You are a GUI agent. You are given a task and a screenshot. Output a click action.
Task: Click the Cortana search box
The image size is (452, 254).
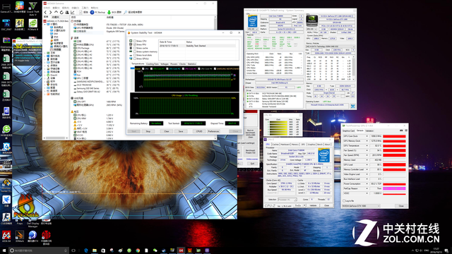(x=38, y=250)
